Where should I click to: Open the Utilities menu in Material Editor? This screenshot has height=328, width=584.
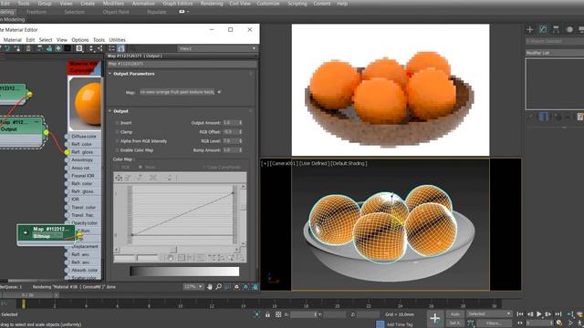pyautogui.click(x=118, y=40)
